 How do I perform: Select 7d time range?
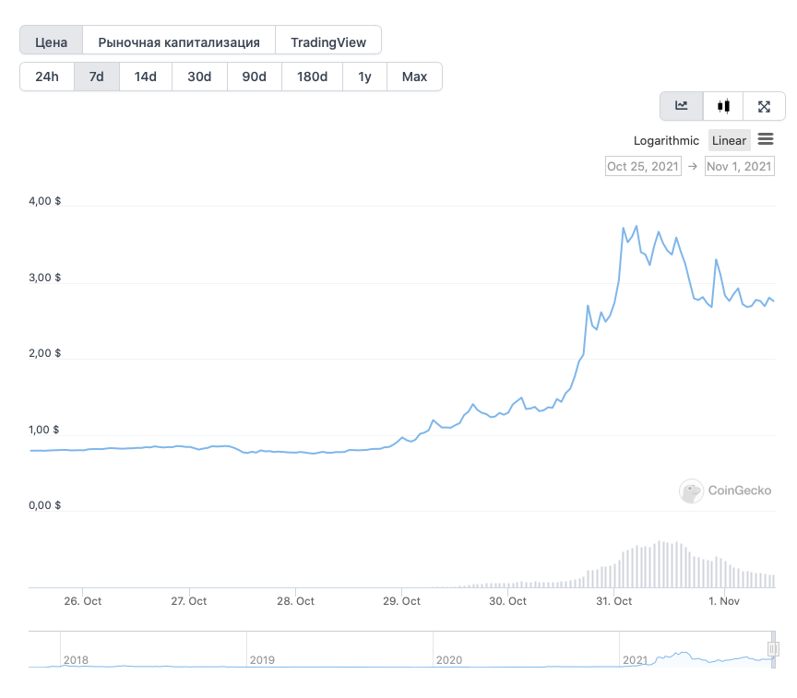(96, 77)
